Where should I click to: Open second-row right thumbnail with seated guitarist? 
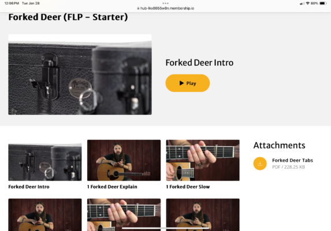(203, 215)
